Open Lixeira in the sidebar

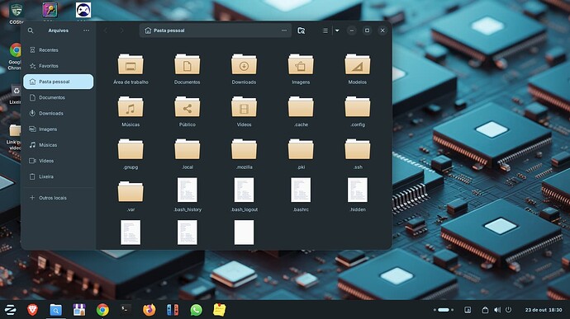coord(58,176)
